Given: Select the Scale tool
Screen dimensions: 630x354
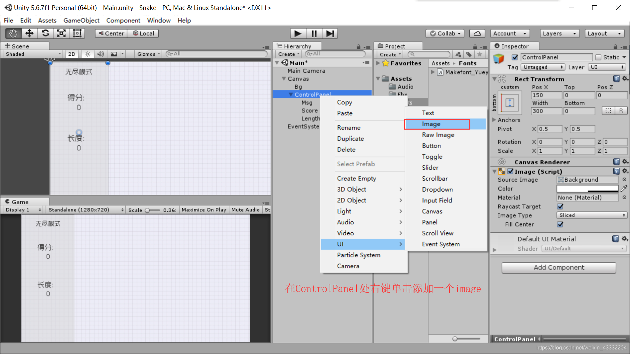Looking at the screenshot, I should pyautogui.click(x=61, y=33).
